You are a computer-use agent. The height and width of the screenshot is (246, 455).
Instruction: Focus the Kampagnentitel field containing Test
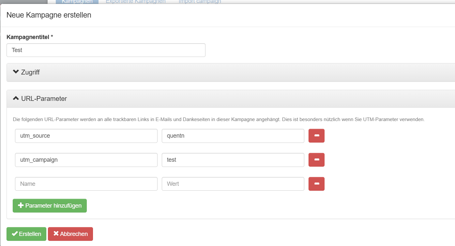click(x=106, y=50)
